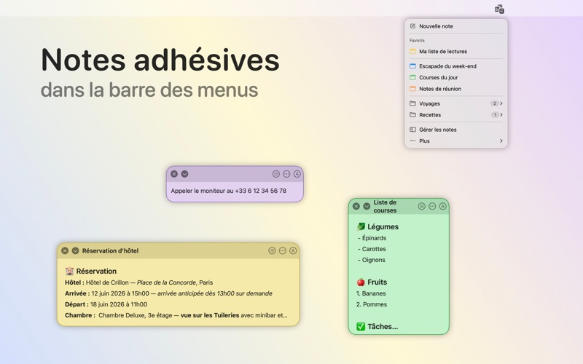
Task: Open text format in the purple note
Action: 297,174
